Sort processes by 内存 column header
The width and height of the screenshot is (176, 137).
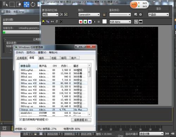tap(65, 66)
